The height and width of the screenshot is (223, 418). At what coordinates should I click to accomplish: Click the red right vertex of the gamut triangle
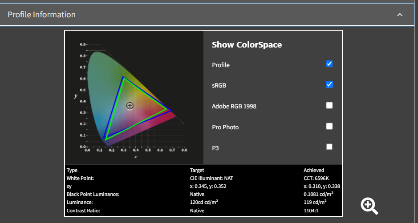pyautogui.click(x=170, y=110)
